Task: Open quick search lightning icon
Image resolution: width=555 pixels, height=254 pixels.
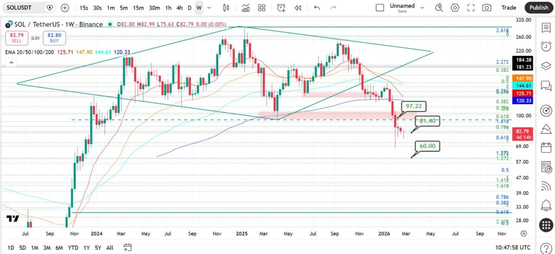Action: click(x=439, y=8)
